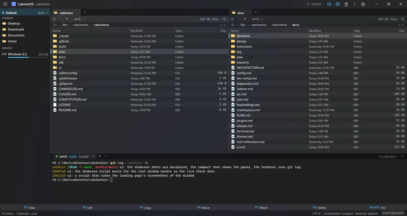Image resolution: width=407 pixels, height=216 pixels.
Task: Sort left pane by Size column
Action: click(224, 31)
